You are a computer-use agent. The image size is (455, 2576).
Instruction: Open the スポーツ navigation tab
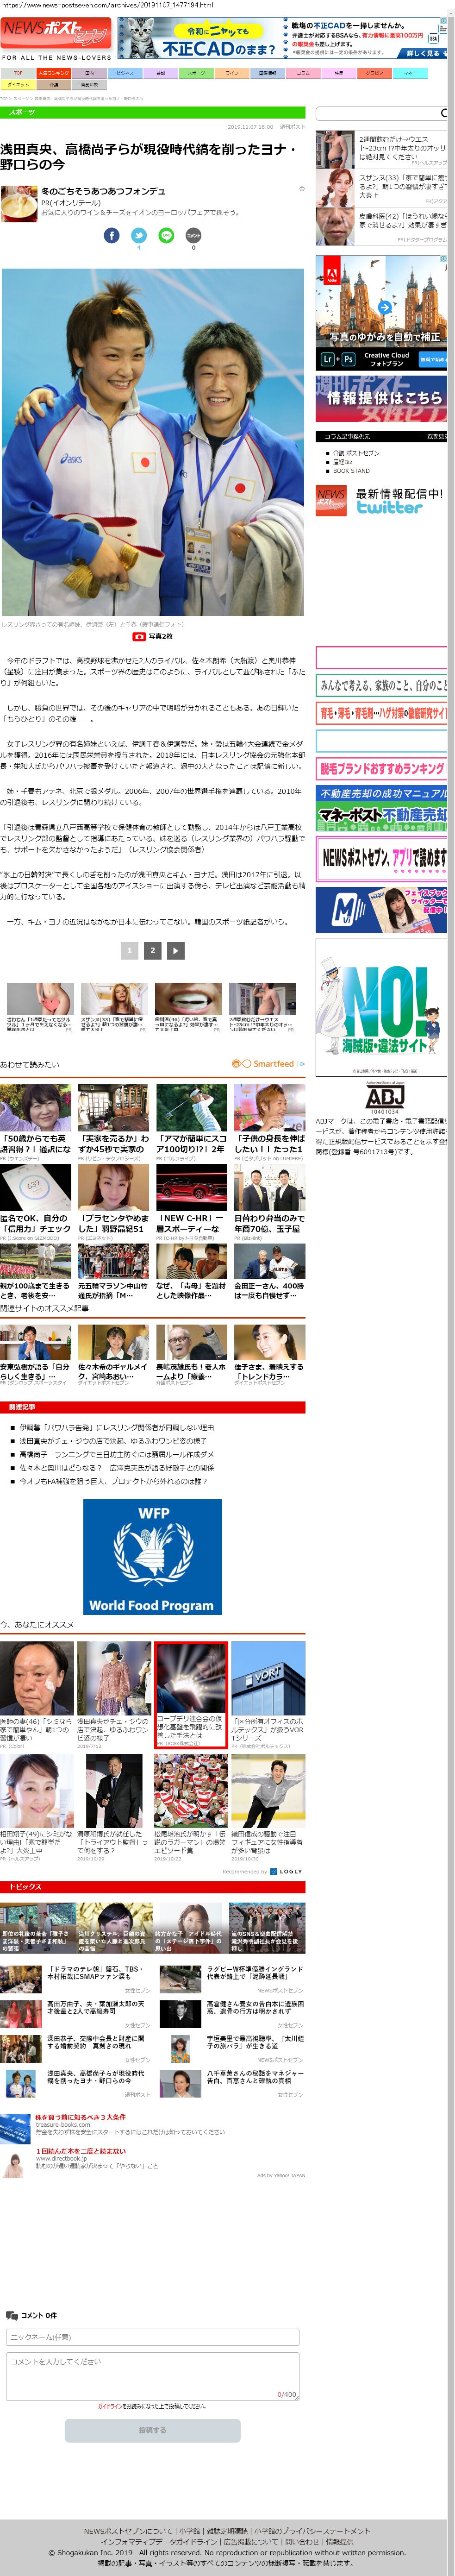[x=196, y=73]
